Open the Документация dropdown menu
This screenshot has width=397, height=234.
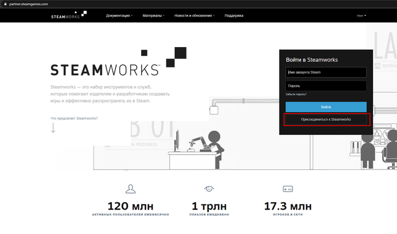119,16
